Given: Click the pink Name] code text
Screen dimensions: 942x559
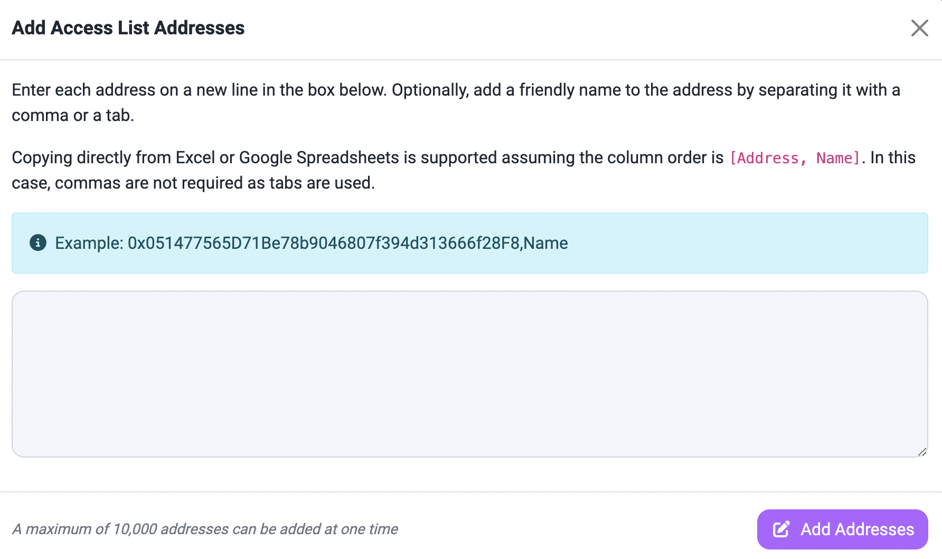Looking at the screenshot, I should [839, 158].
